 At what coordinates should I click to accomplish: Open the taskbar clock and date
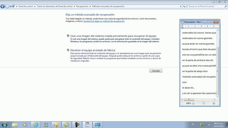pos(218,125)
